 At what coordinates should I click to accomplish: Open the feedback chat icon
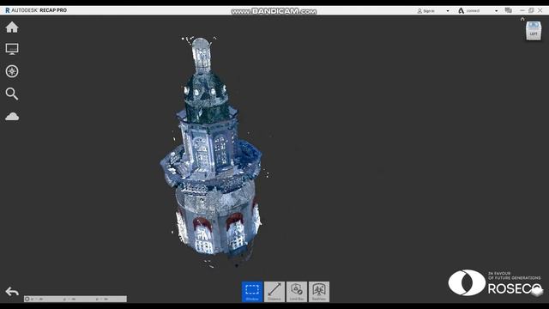coord(509,10)
